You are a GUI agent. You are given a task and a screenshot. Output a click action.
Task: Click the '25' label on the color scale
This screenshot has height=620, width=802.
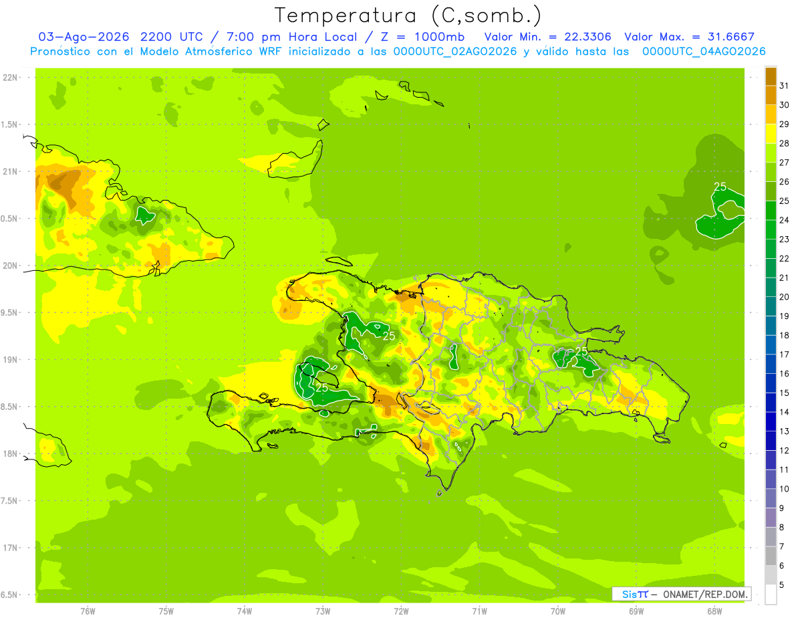[785, 201]
